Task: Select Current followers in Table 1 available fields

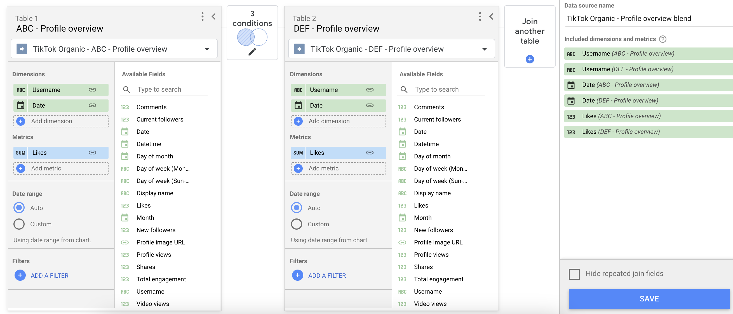Action: pos(160,119)
